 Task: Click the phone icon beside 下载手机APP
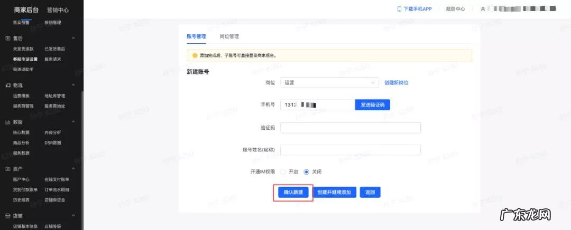tap(399, 9)
